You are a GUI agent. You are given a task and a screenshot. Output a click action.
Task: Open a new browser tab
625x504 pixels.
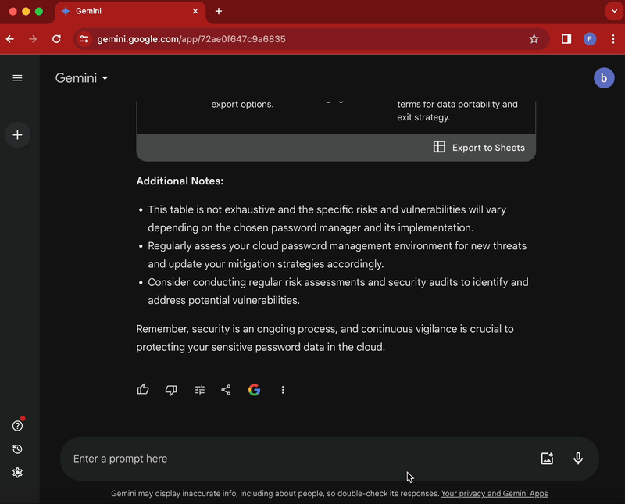click(x=219, y=11)
